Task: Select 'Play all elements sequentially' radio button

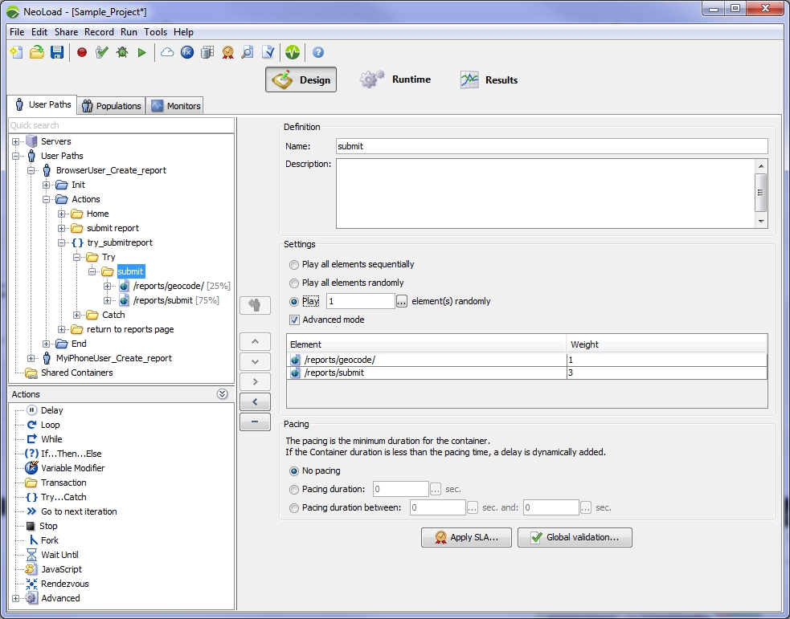Action: click(x=294, y=264)
